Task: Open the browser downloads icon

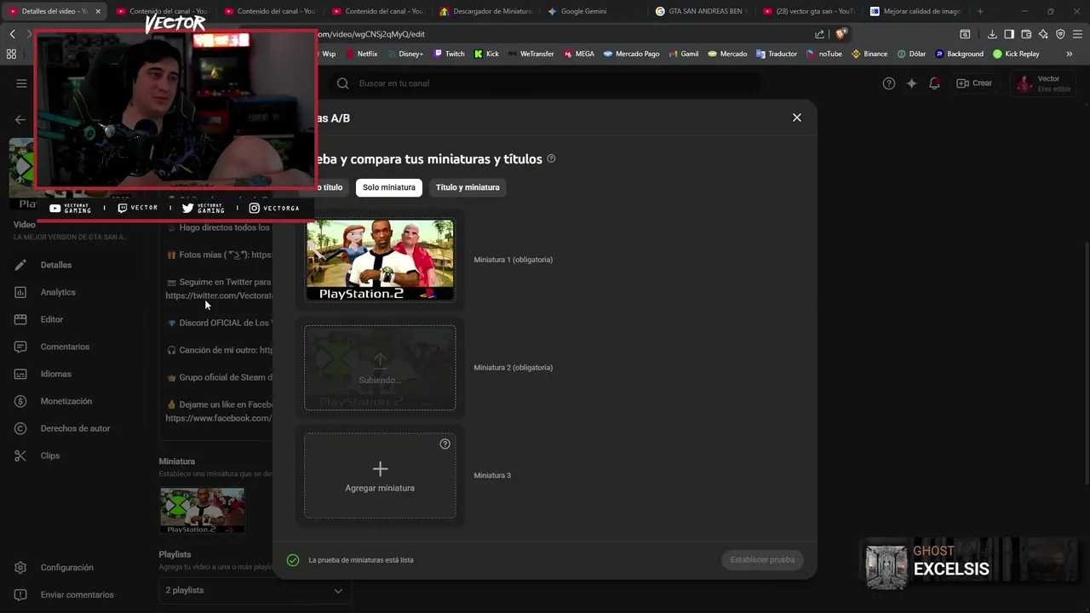Action: pos(992,34)
